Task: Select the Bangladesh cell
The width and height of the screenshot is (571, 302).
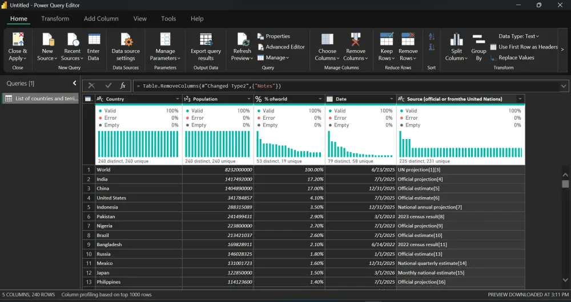Action: point(139,244)
